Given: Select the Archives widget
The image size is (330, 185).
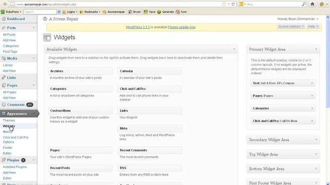Looking at the screenshot, I should point(80,71).
